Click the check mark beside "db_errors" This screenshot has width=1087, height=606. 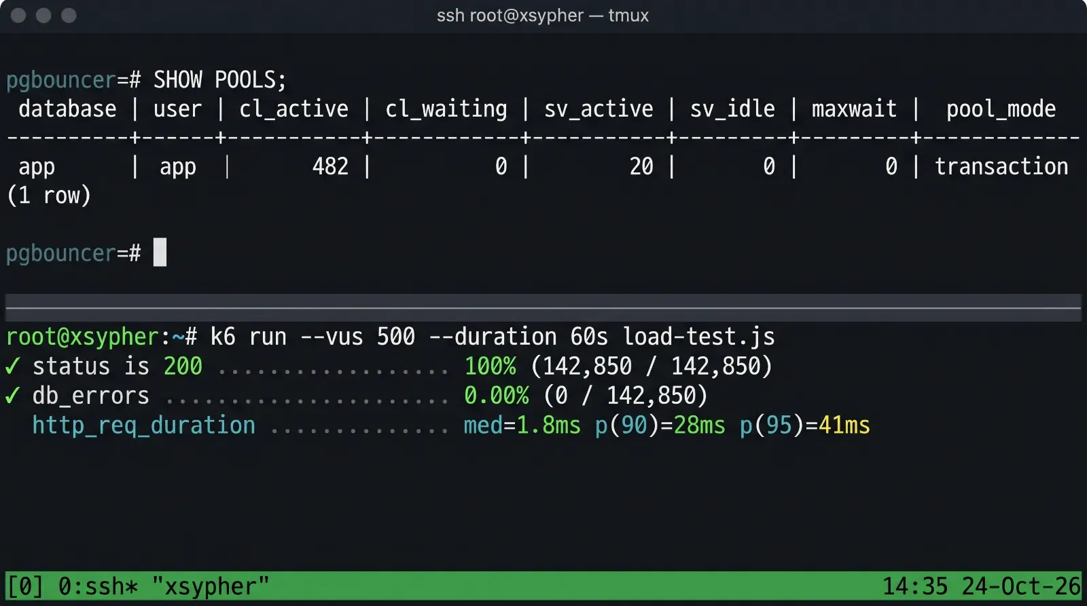click(x=12, y=396)
